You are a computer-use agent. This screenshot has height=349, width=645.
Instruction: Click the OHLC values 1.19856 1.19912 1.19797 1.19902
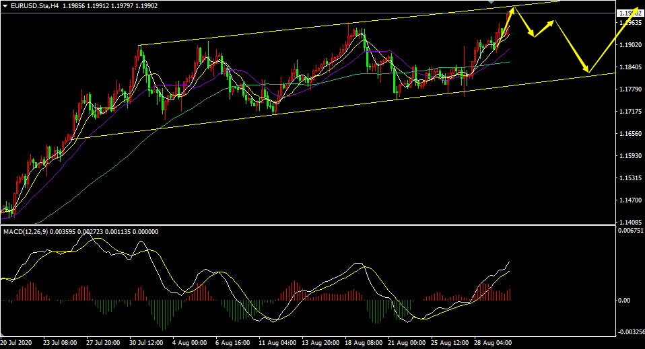110,6
